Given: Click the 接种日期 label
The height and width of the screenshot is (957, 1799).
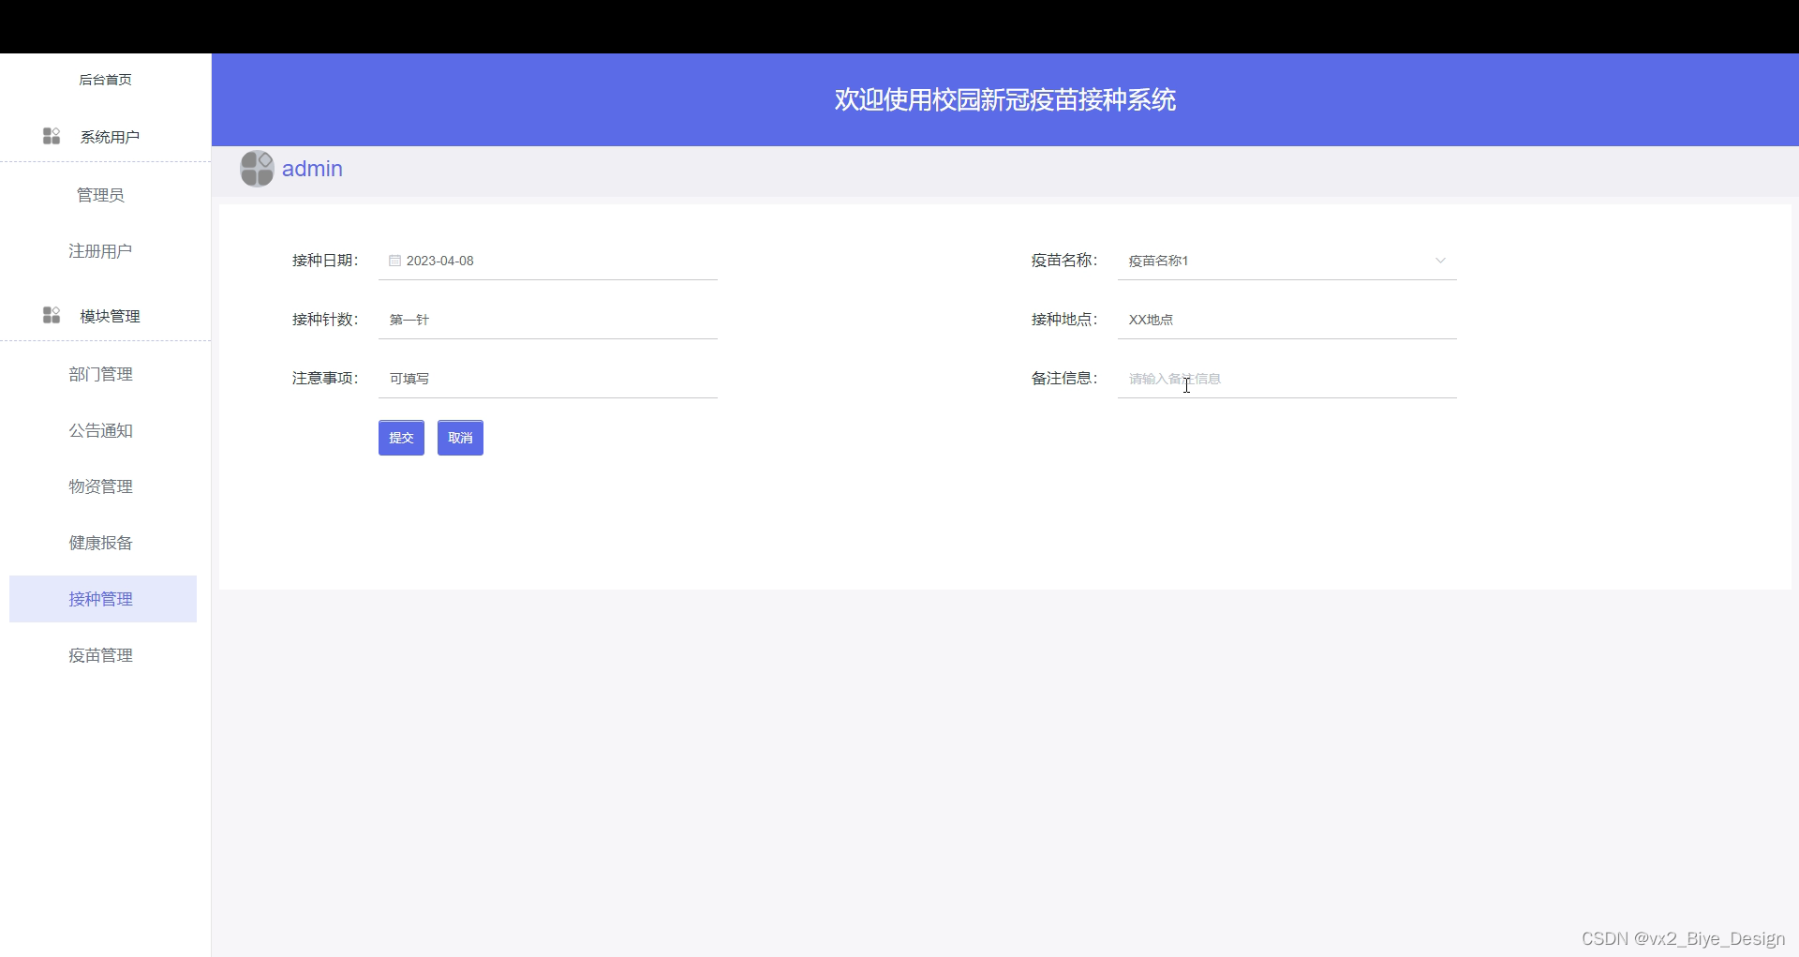Looking at the screenshot, I should 325,261.
